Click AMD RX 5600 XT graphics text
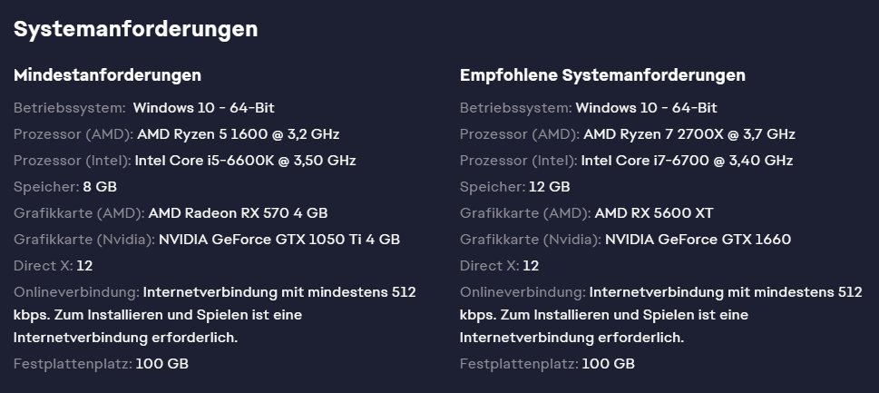Screen dimensions: 879x393 tap(654, 213)
